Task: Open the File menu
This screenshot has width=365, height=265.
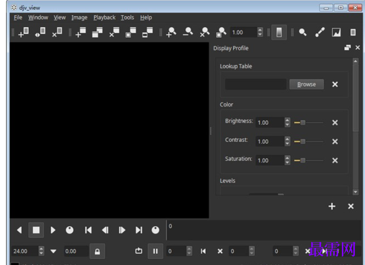Action: click(x=18, y=18)
